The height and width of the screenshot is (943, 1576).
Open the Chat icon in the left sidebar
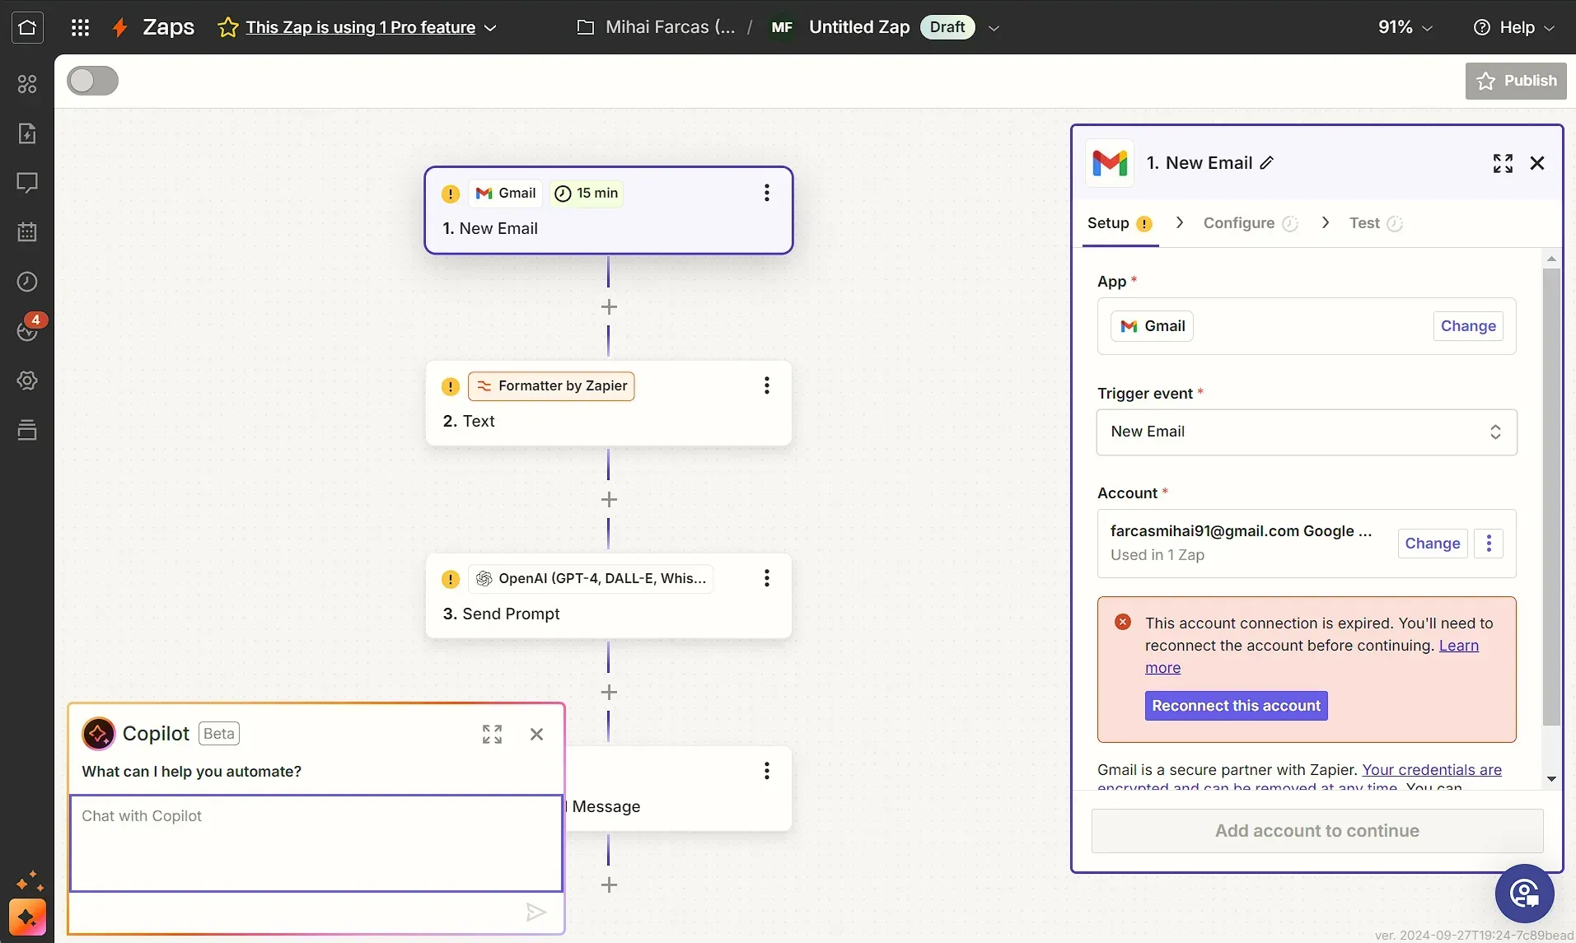pos(27,182)
